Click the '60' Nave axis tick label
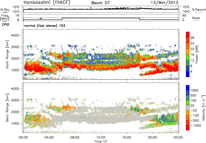The height and width of the screenshot is (143, 206). tap(184, 15)
